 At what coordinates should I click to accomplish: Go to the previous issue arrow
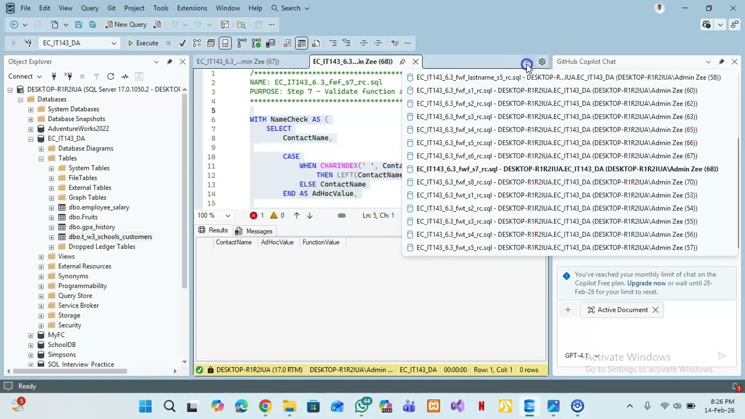[296, 216]
